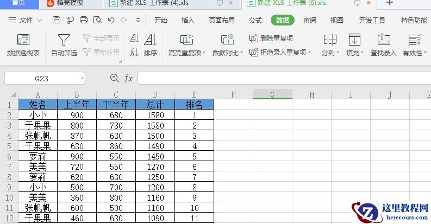Click the Redo arrow icon
Screen dimensions: 431x224
coord(124,20)
